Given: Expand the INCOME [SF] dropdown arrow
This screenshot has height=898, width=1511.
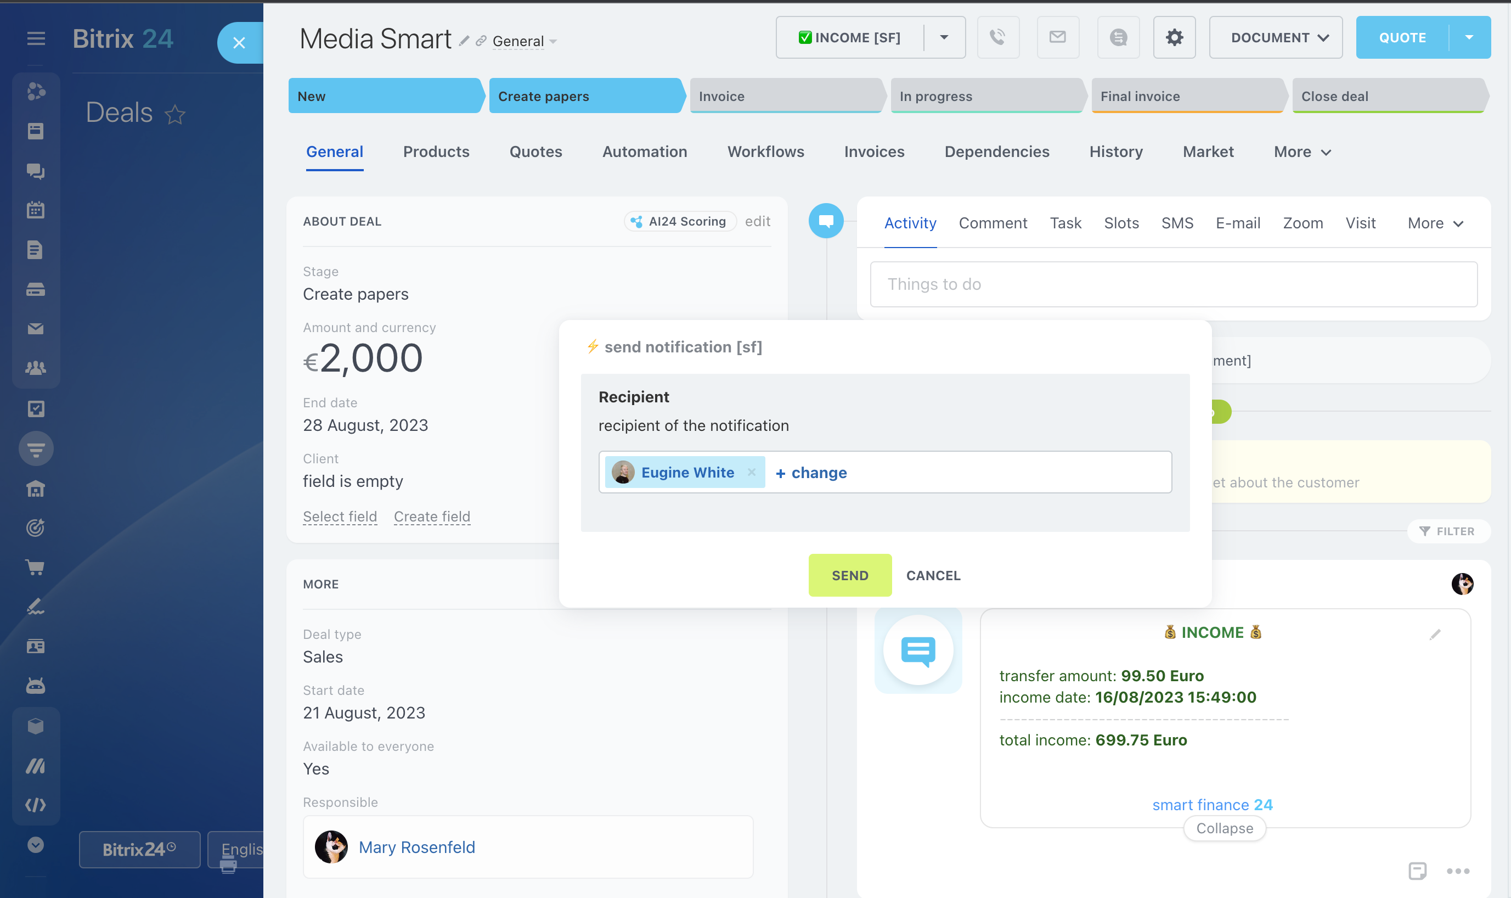Looking at the screenshot, I should pyautogui.click(x=944, y=37).
